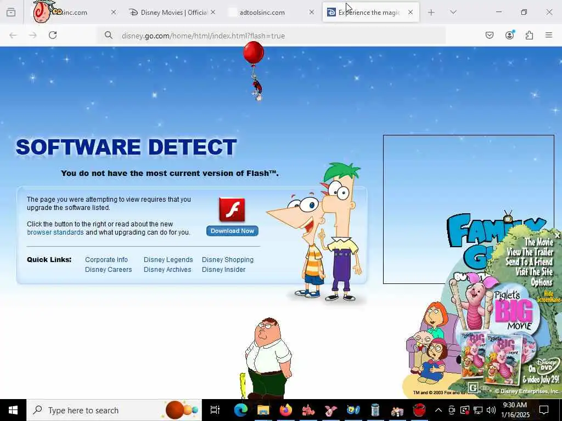The height and width of the screenshot is (421, 562).
Task: Click the red round icon on the taskbar
Action: (419, 410)
